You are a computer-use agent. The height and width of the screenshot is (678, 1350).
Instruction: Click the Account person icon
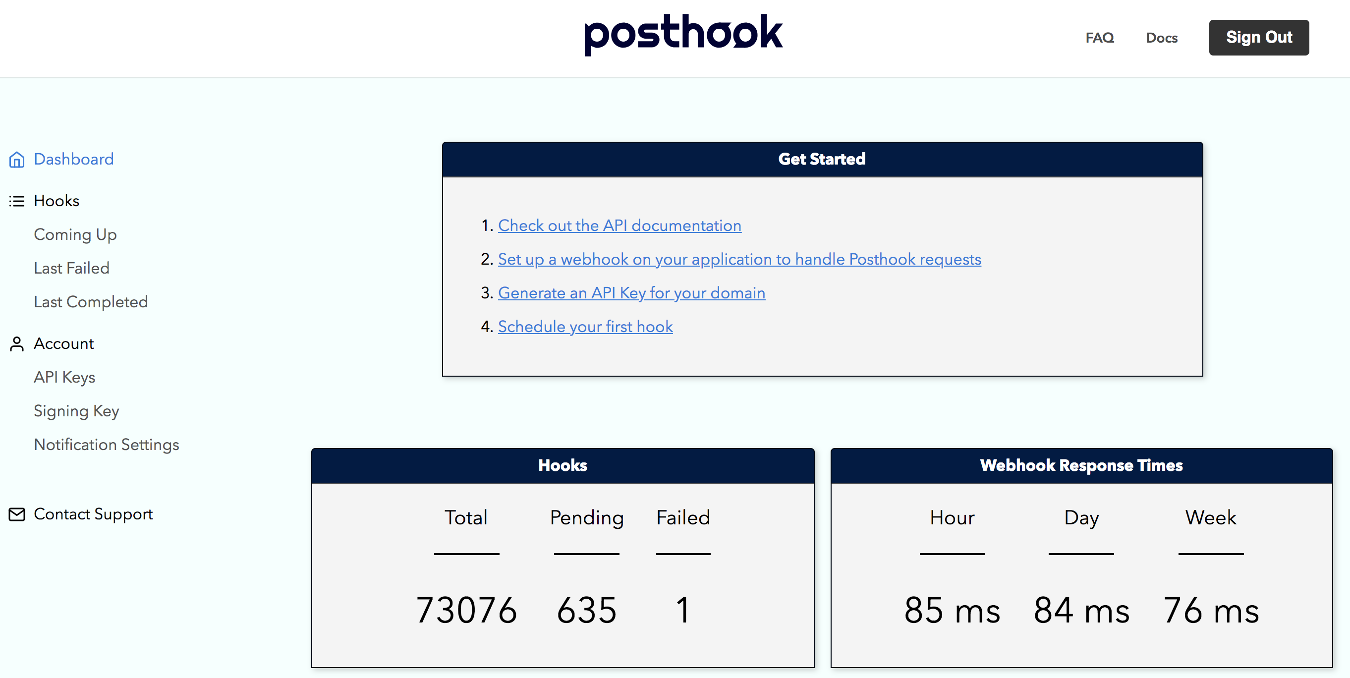17,344
